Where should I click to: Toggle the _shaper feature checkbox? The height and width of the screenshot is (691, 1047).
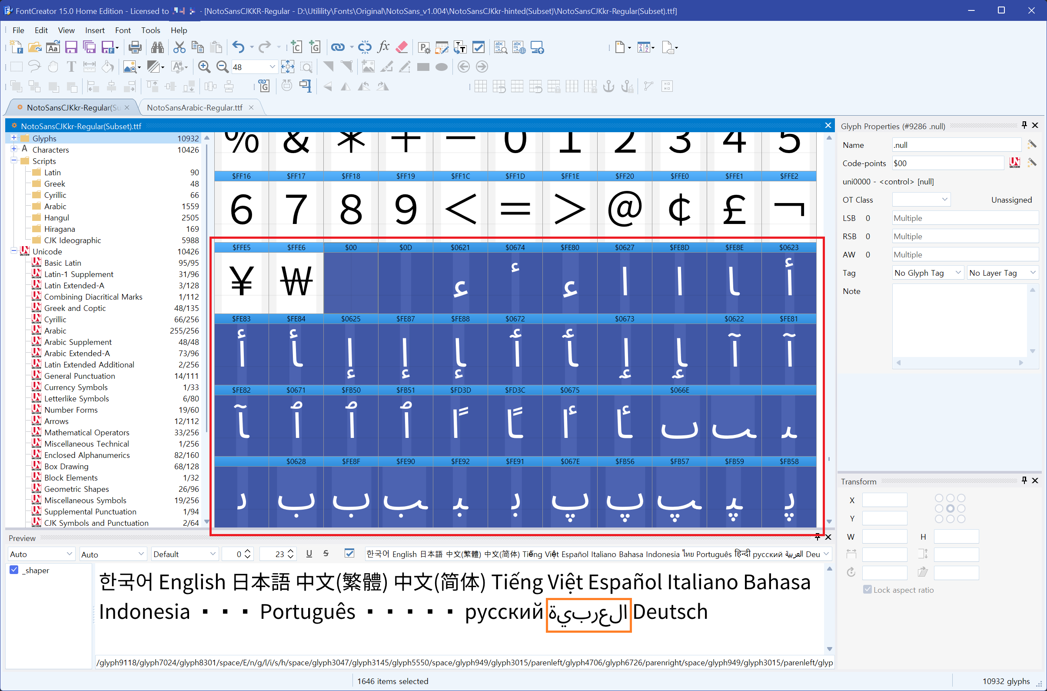[14, 570]
